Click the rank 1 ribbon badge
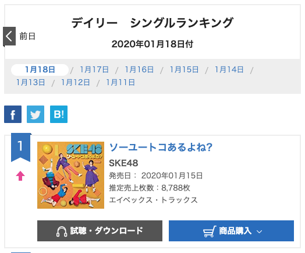 tap(20, 147)
